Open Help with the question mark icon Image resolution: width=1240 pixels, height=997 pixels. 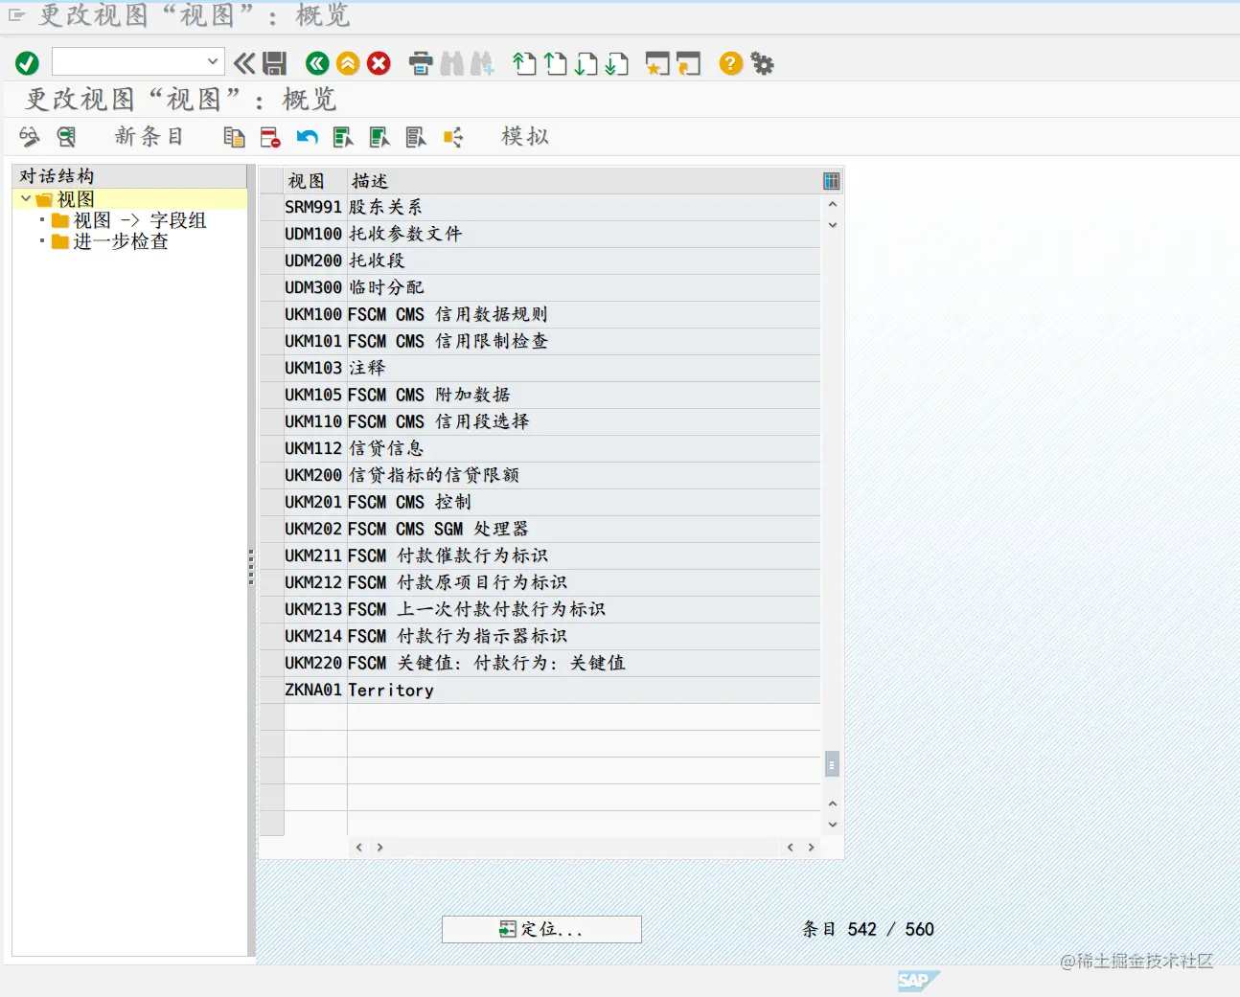pyautogui.click(x=730, y=63)
